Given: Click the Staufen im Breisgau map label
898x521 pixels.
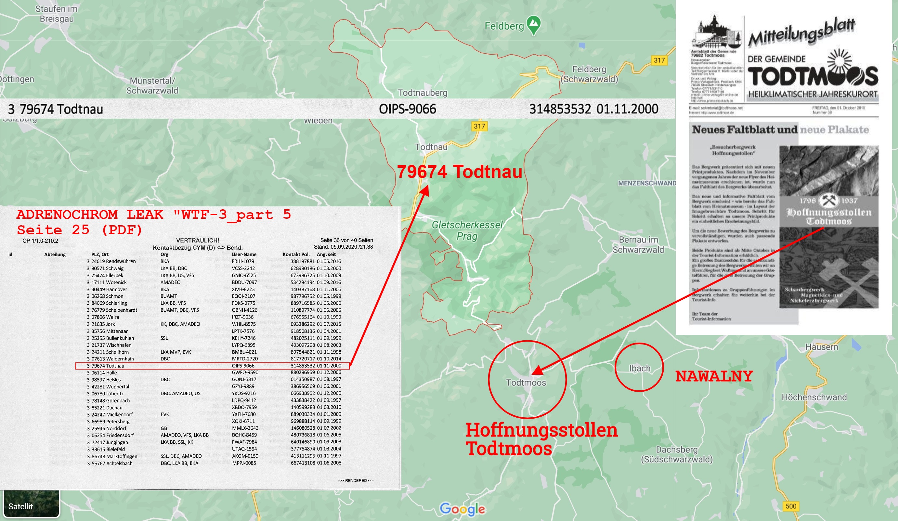Looking at the screenshot, I should click(56, 14).
